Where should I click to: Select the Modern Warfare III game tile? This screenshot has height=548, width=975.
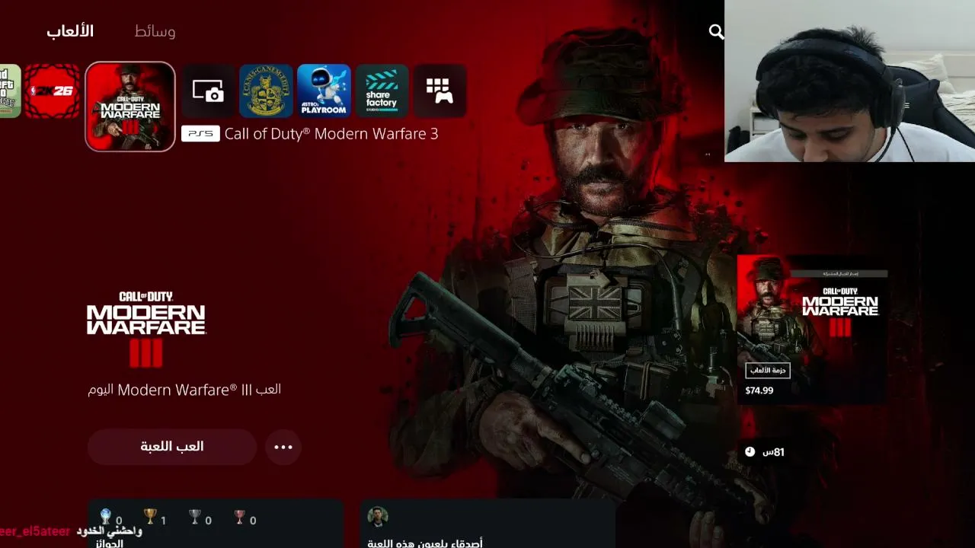130,107
